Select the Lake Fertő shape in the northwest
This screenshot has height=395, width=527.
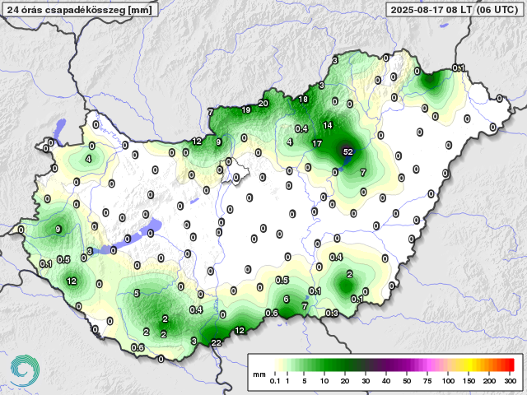60,129
